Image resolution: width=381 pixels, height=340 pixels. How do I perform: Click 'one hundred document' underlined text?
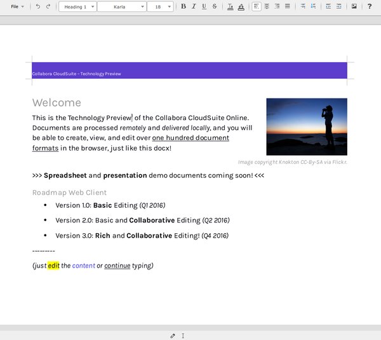point(190,138)
